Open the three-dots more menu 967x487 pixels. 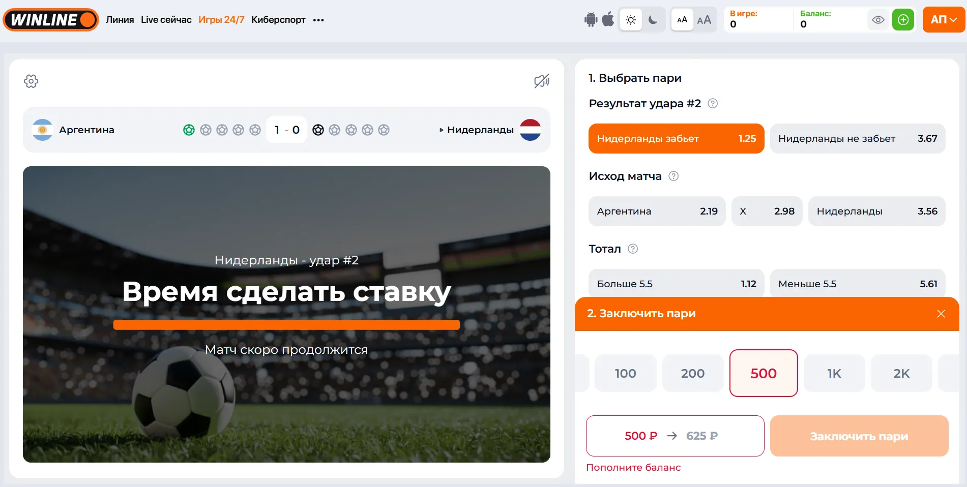point(318,20)
